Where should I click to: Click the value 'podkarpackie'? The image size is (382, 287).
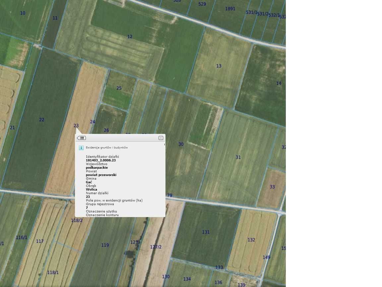[x=97, y=168]
